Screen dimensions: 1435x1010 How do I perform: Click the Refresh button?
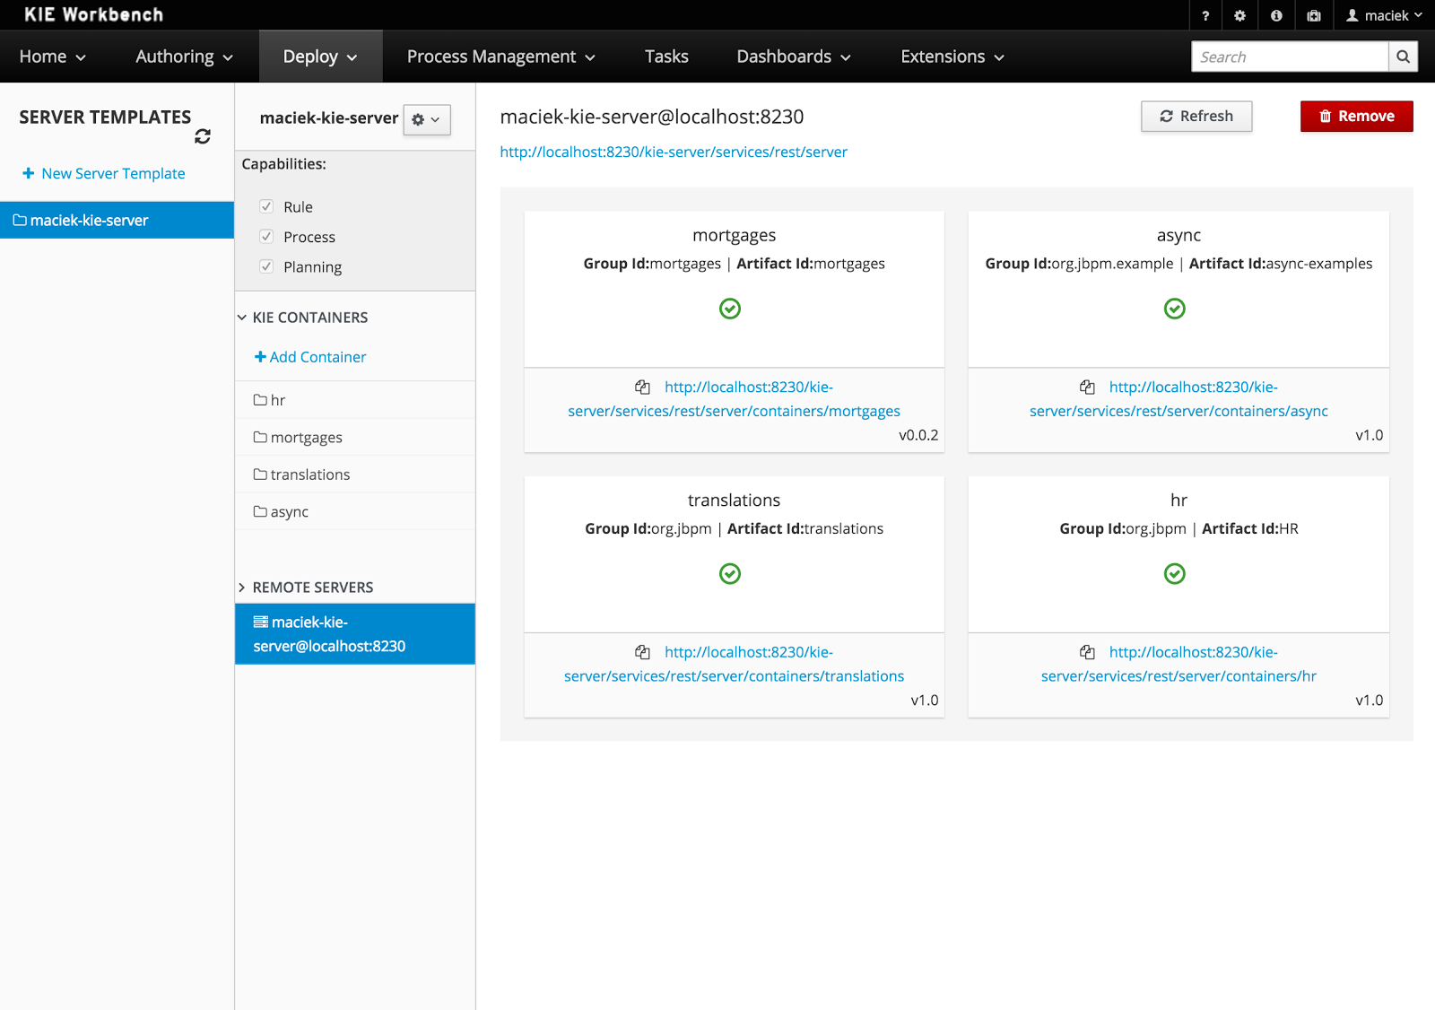point(1196,117)
